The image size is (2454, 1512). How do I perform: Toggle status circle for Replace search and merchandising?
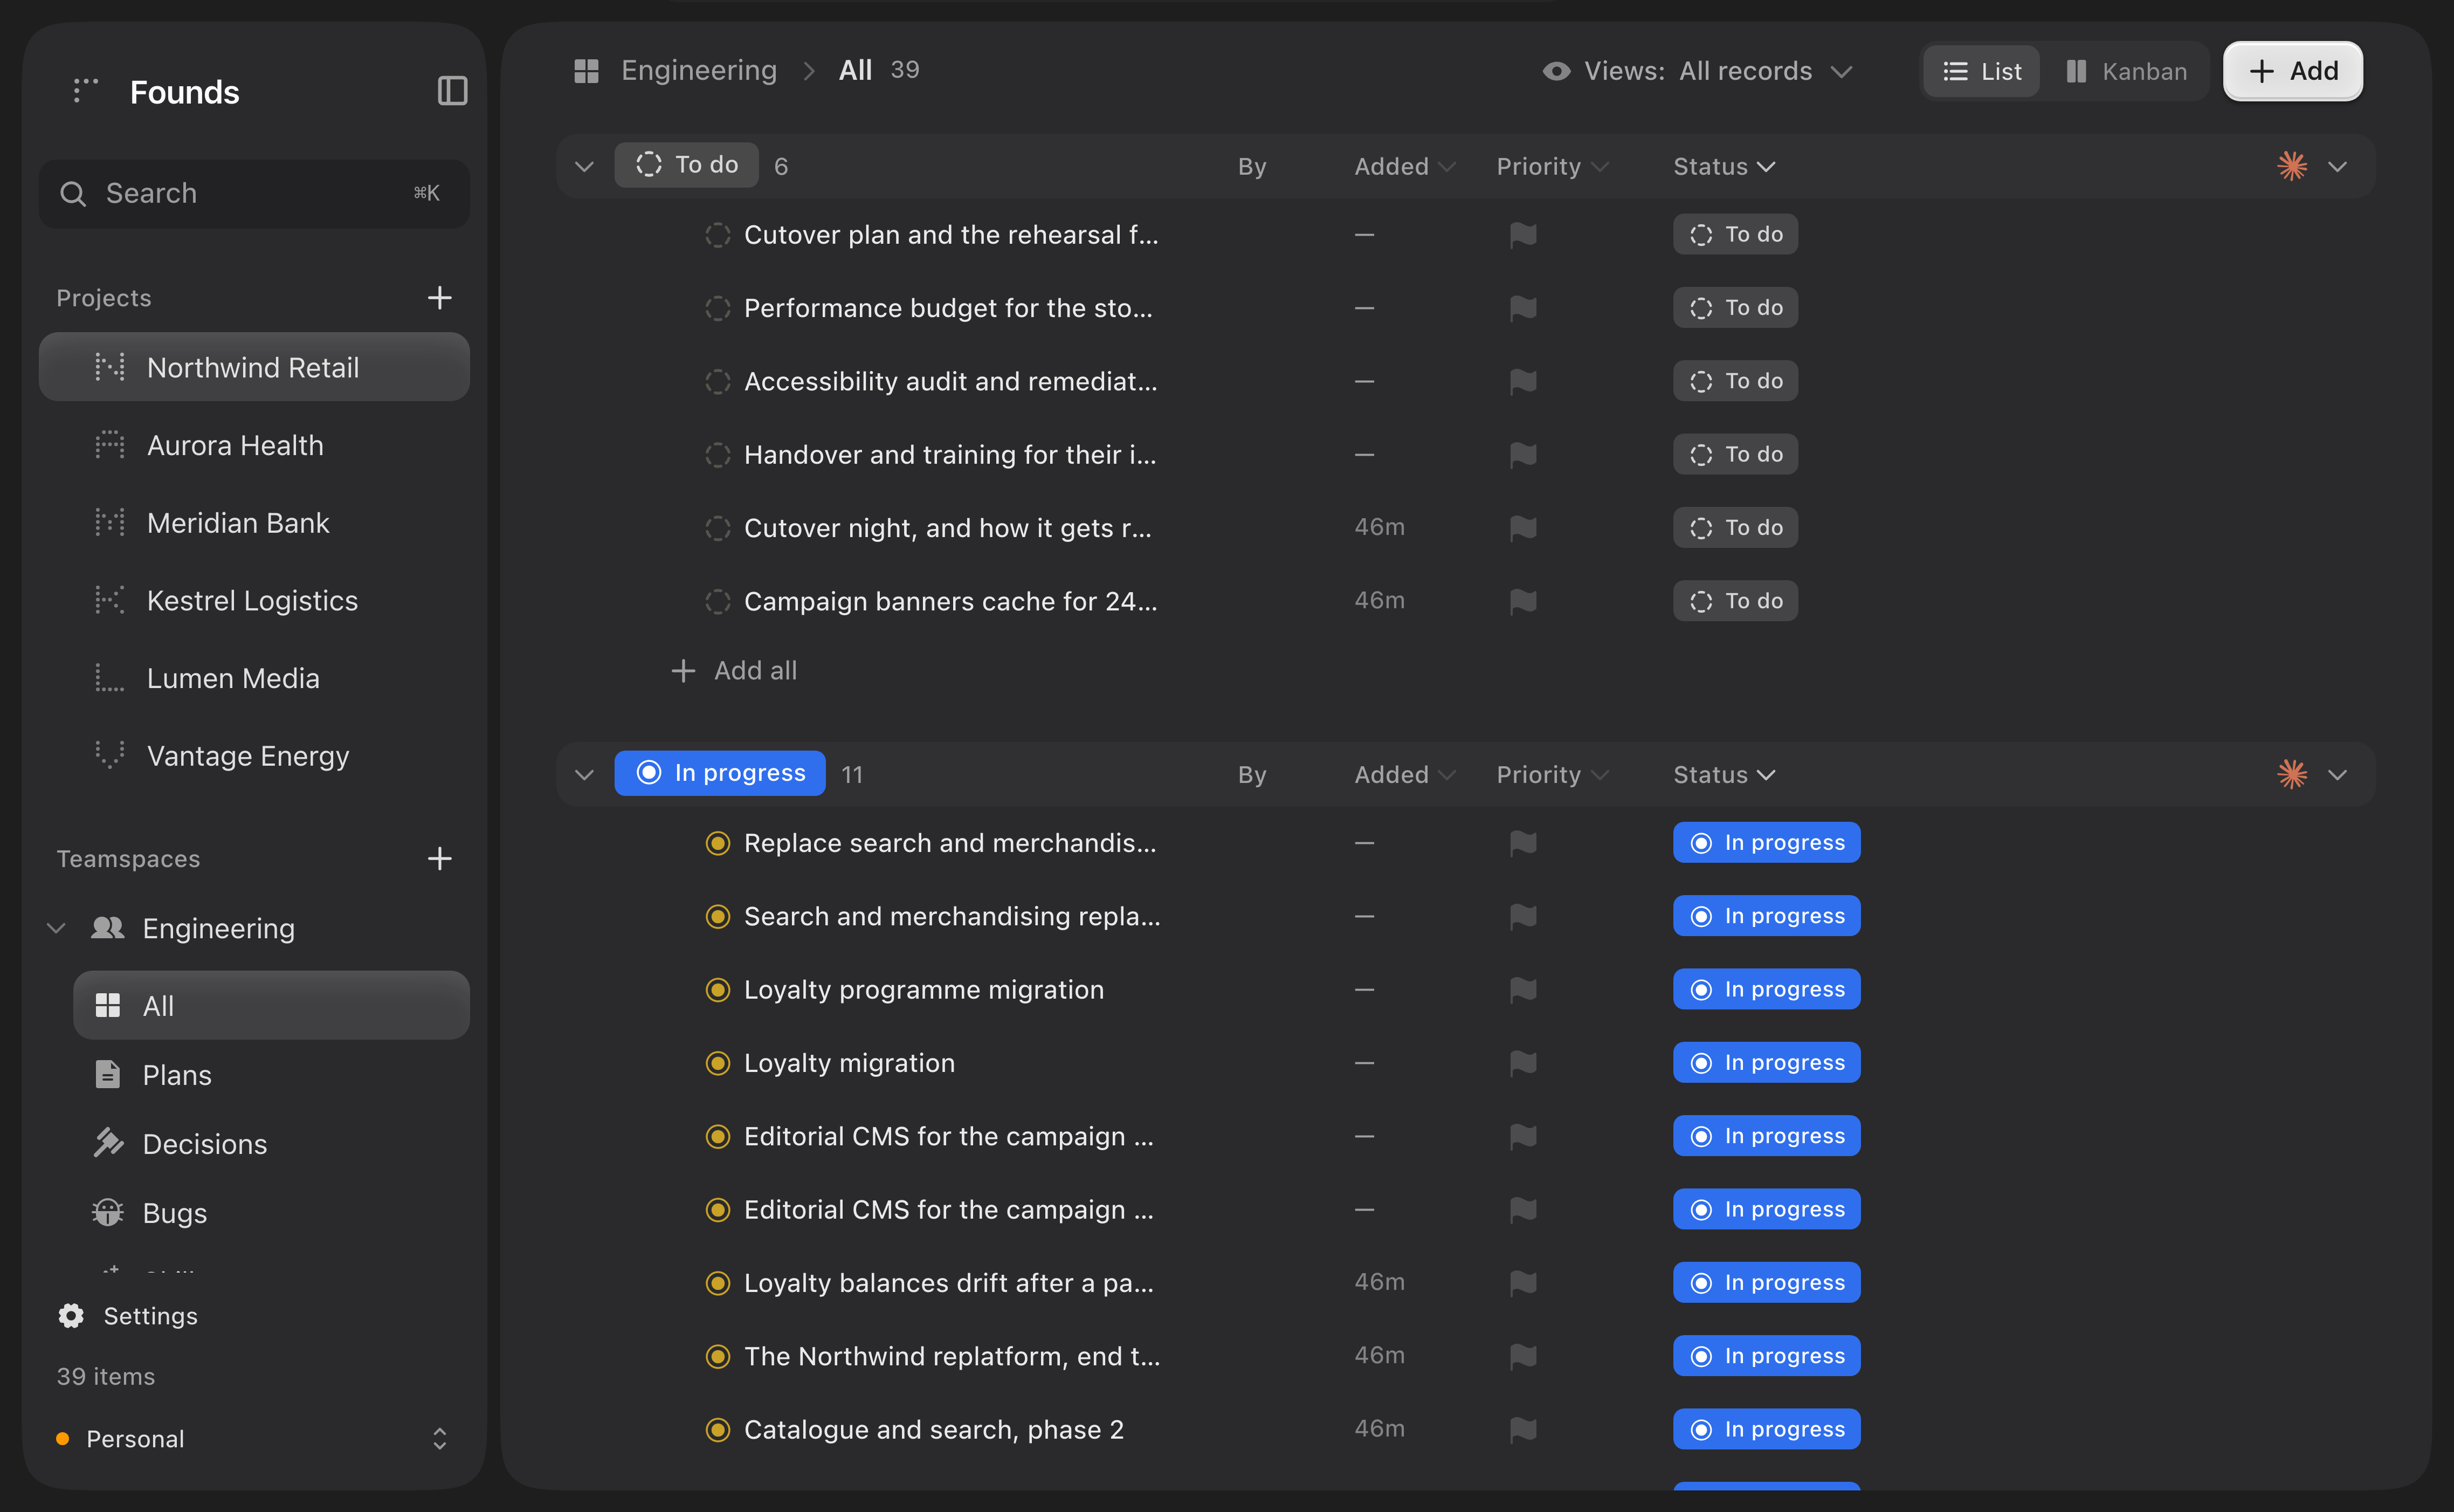(x=718, y=843)
